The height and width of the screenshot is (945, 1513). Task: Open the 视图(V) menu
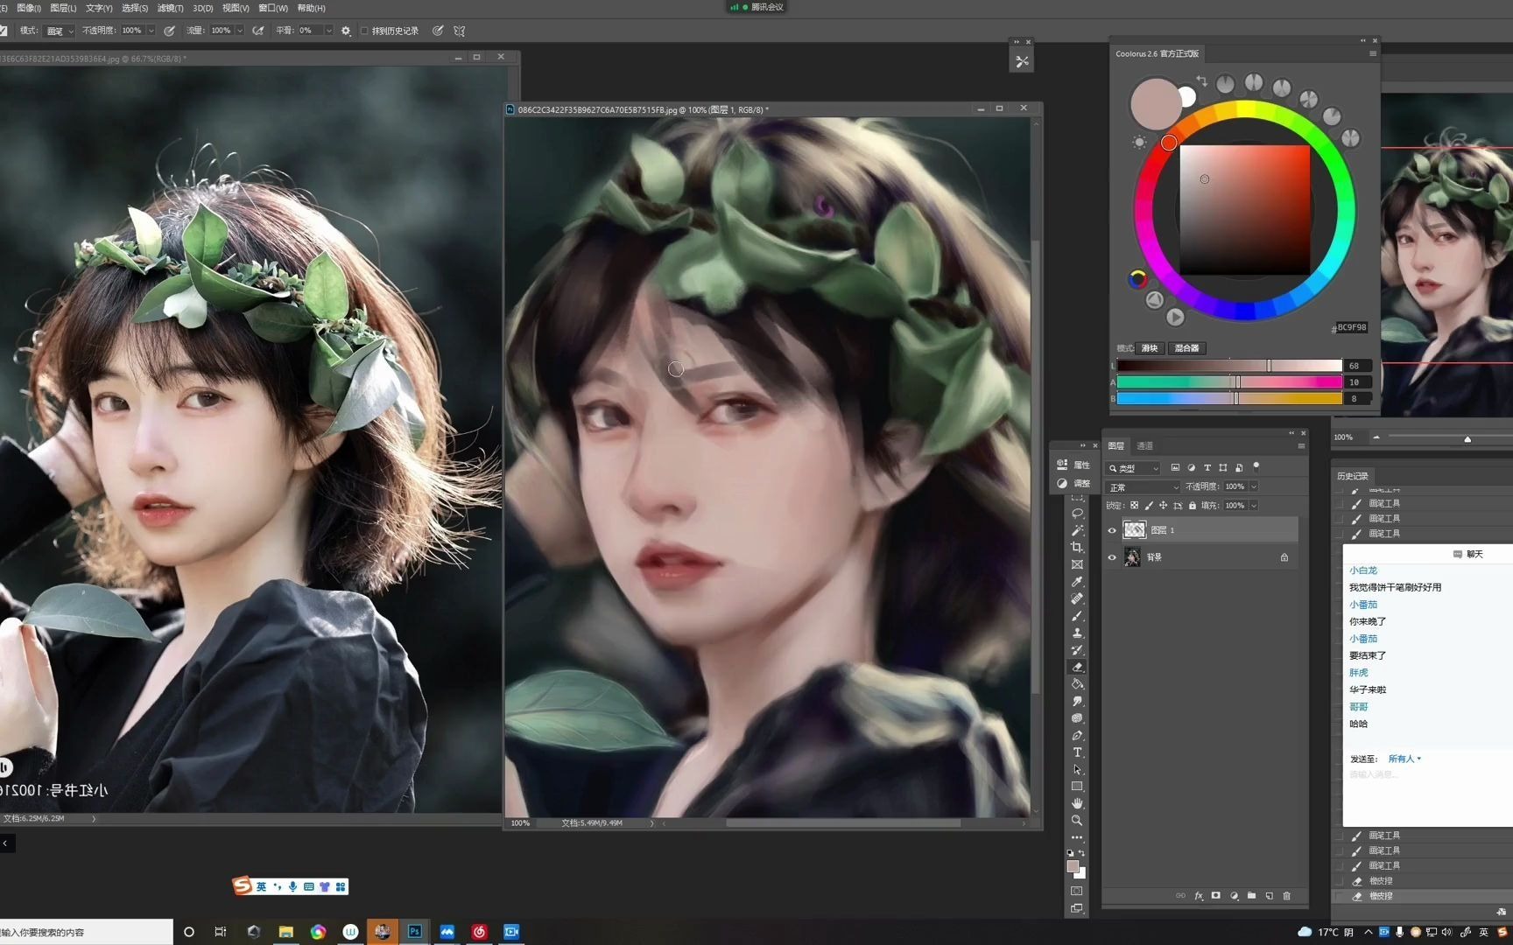click(x=236, y=8)
